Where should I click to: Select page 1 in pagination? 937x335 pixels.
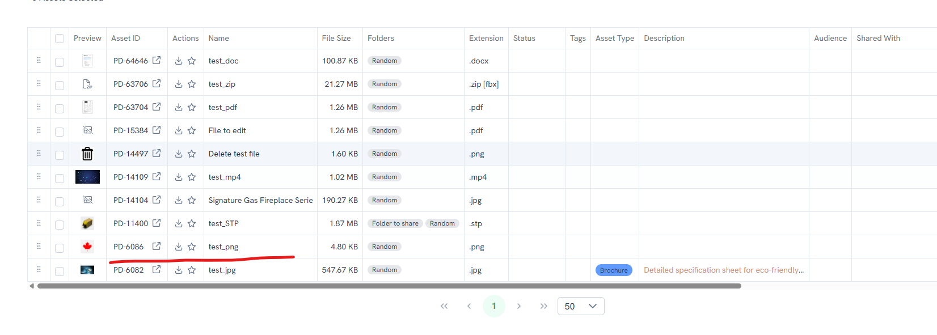(x=493, y=306)
